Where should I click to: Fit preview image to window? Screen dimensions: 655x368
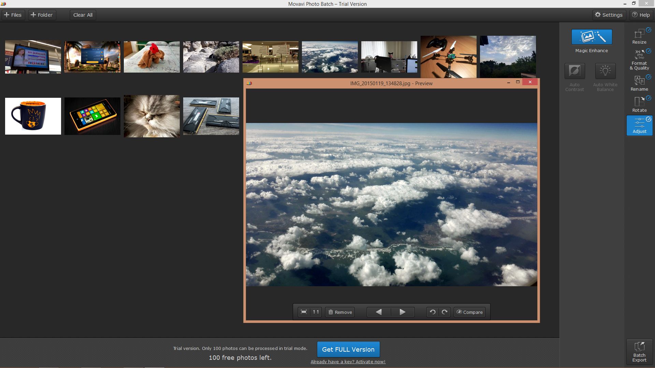click(304, 312)
